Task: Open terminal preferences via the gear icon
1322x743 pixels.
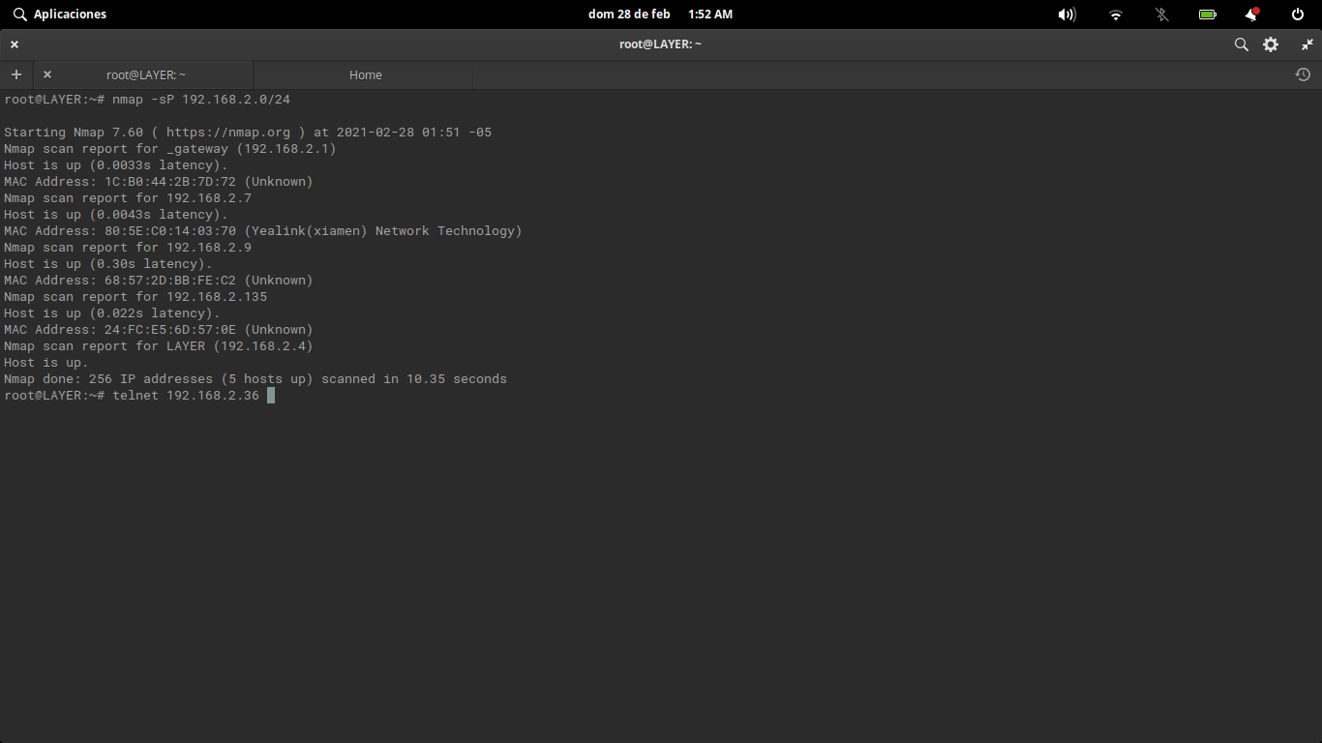Action: (x=1271, y=44)
